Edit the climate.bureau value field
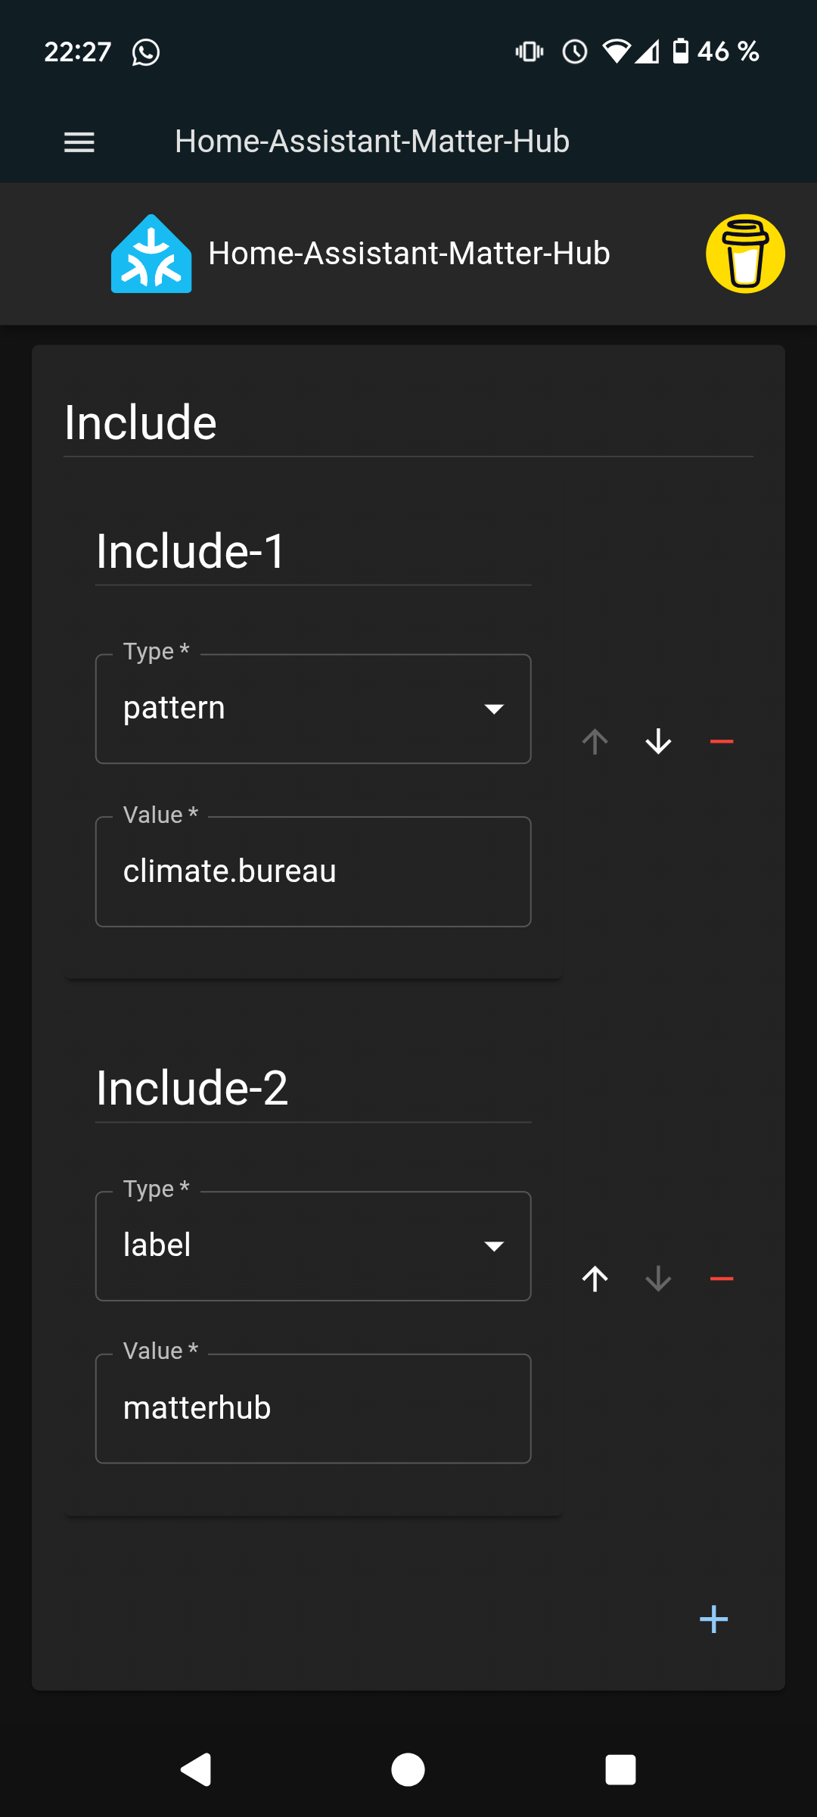817x1817 pixels. (313, 871)
